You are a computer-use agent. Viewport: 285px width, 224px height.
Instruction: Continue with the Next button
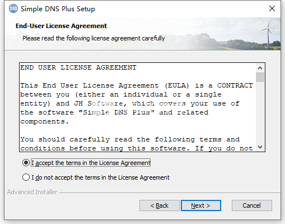pos(201,205)
